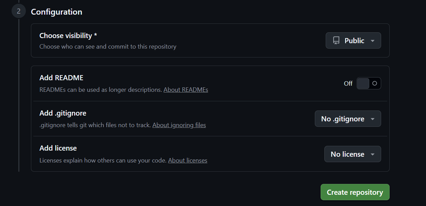Click the caret arrow beside No .gitignore
Viewport: 426px width, 206px height.
373,119
